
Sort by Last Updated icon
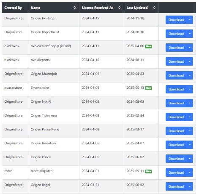tap(154, 8)
